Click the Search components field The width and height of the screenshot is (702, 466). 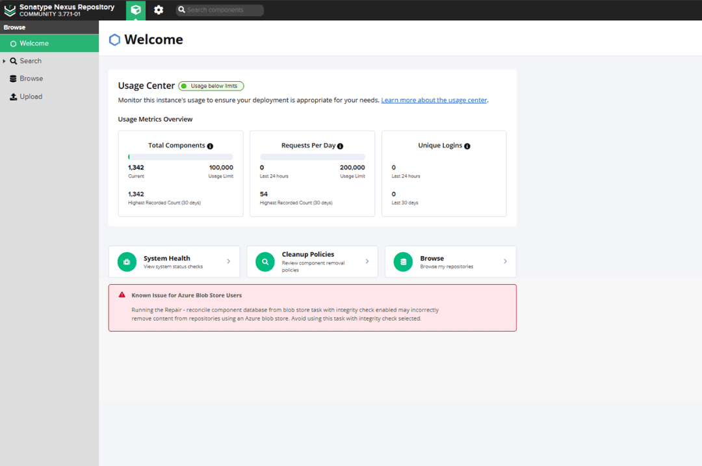pyautogui.click(x=220, y=10)
